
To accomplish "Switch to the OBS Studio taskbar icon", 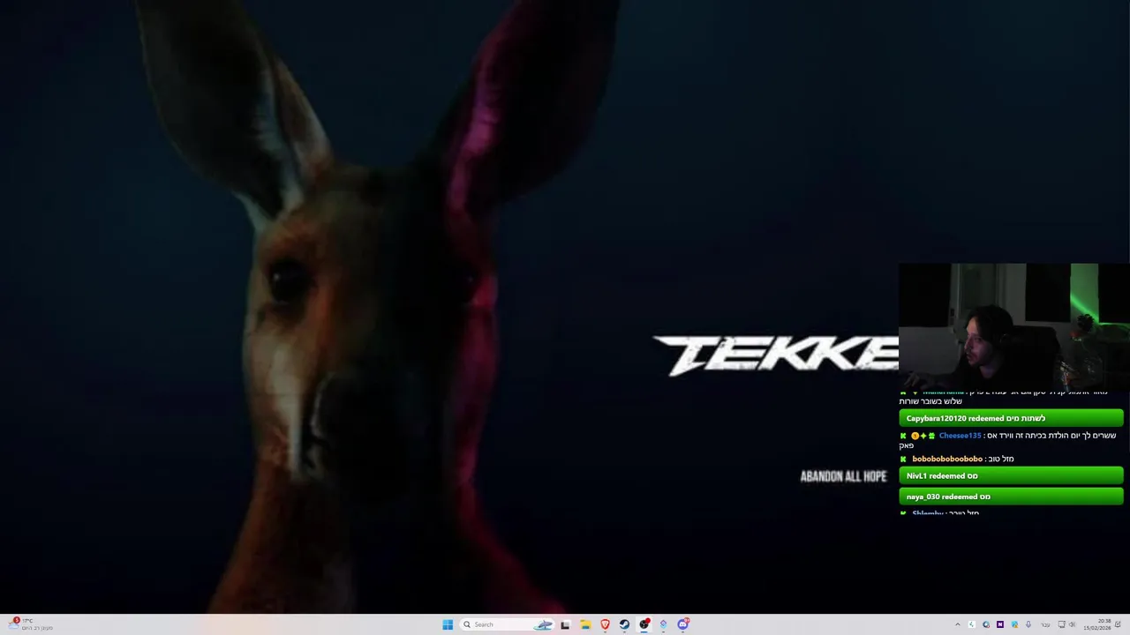I will [x=644, y=624].
